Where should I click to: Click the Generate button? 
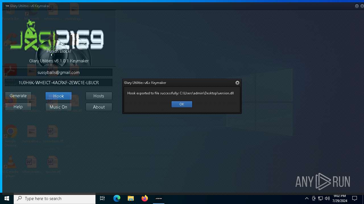(x=18, y=96)
